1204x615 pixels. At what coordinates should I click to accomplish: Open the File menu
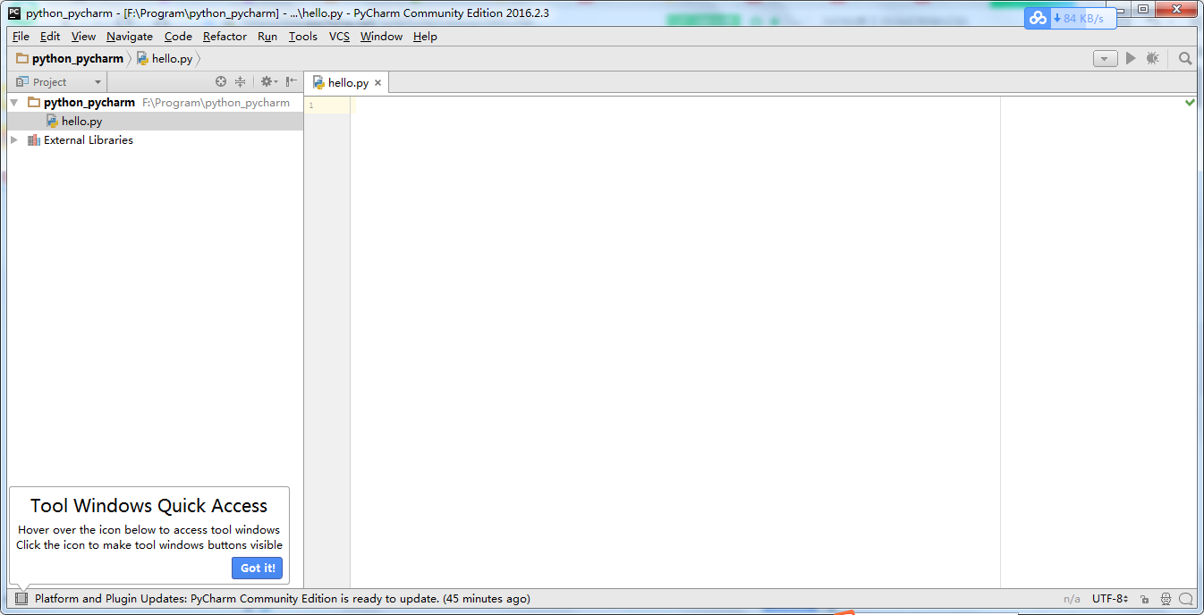tap(21, 37)
